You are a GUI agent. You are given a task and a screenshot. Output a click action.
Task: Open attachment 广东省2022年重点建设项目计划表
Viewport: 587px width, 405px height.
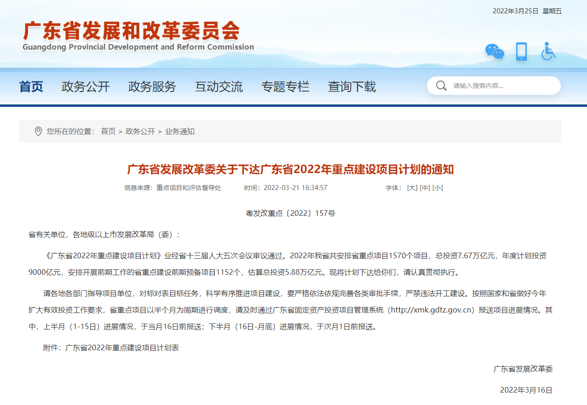[122, 347]
